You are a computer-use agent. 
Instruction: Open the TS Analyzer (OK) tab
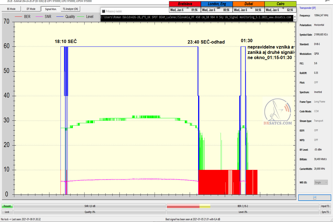click(70, 9)
